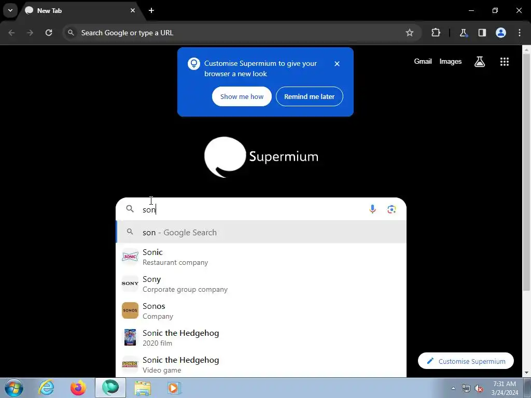This screenshot has width=531, height=398.
Task: Select the New Tab browser tab
Action: pyautogui.click(x=80, y=10)
